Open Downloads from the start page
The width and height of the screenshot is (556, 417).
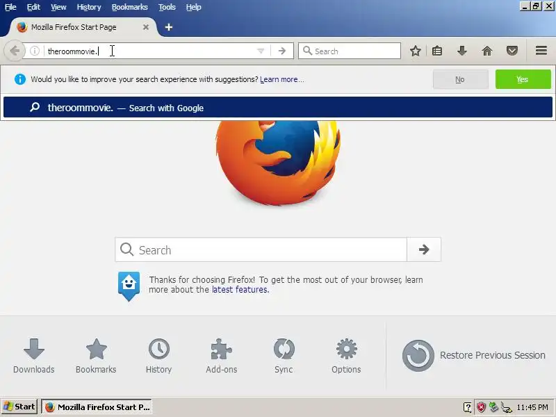33,356
